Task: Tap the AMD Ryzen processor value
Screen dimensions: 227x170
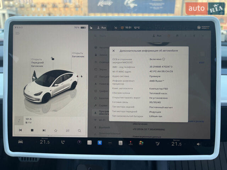Action: pyautogui.click(x=157, y=81)
